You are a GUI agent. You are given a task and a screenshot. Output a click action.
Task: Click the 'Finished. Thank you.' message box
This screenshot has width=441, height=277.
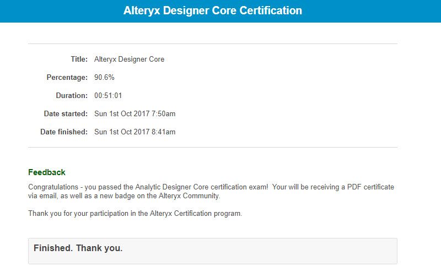click(x=213, y=251)
